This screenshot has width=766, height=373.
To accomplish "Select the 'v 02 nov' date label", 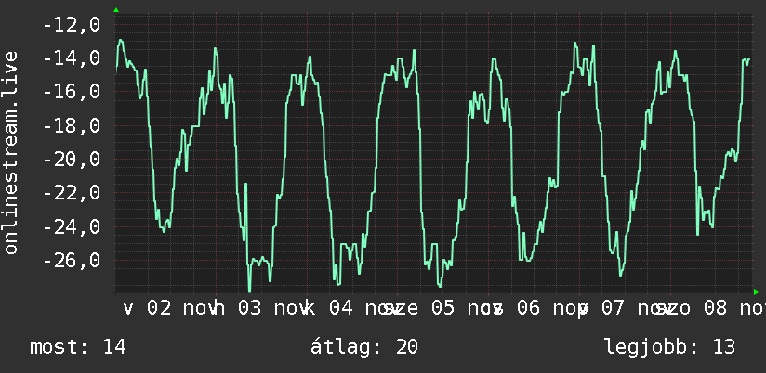I will (x=169, y=308).
